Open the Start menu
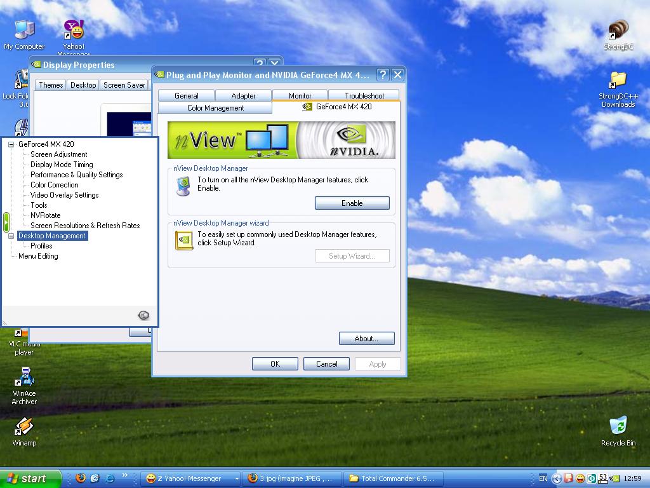This screenshot has height=488, width=650. (30, 478)
